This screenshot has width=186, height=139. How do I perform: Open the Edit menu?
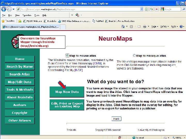tap(10, 15)
